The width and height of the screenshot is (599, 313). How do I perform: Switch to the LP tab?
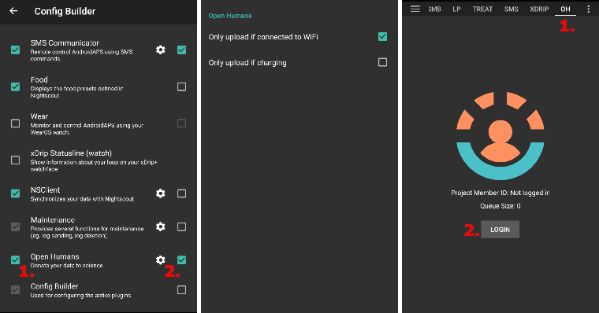(456, 9)
